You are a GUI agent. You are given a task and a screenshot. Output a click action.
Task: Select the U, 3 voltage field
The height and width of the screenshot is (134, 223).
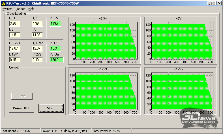click(x=14, y=24)
